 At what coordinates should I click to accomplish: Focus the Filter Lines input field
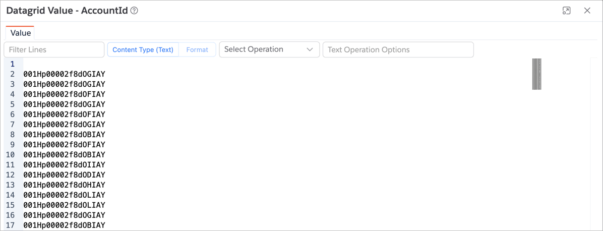[54, 49]
